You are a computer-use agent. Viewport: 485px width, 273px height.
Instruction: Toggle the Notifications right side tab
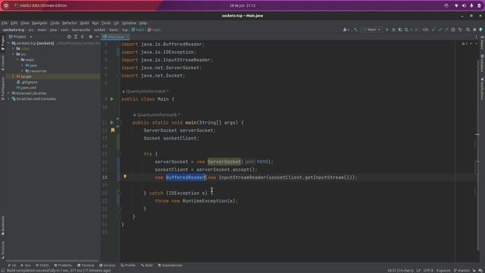point(482,89)
